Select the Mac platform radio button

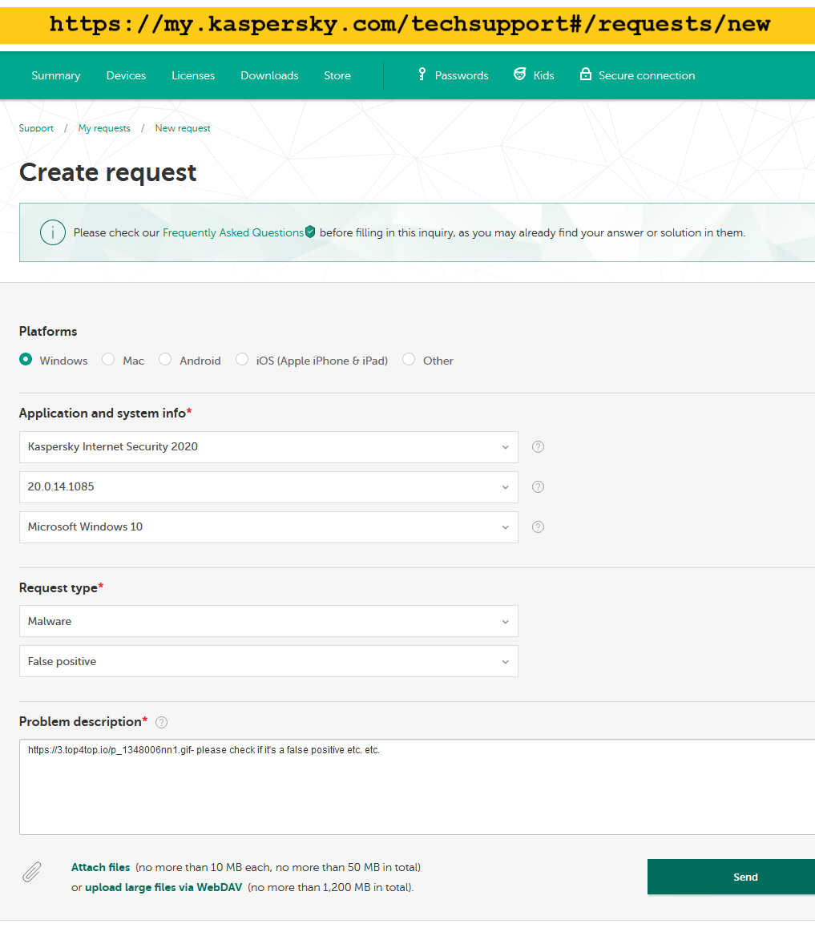[x=108, y=360]
